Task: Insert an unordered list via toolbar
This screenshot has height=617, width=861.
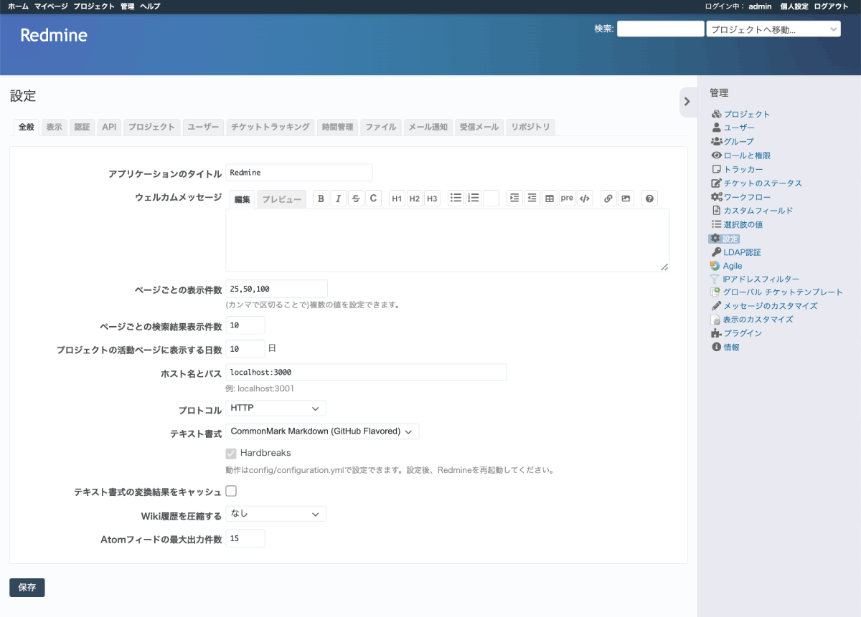Action: pyautogui.click(x=456, y=199)
